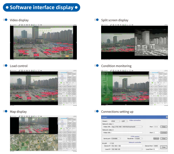Click right arrow in Map display panel
Screen dimensions: 174x154
point(65,124)
